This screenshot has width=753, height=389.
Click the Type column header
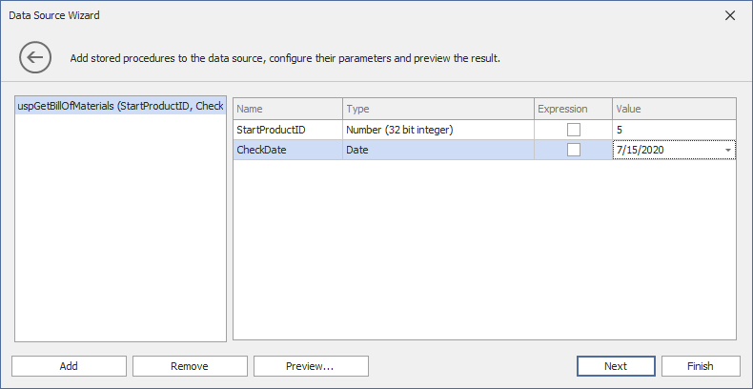click(x=438, y=109)
